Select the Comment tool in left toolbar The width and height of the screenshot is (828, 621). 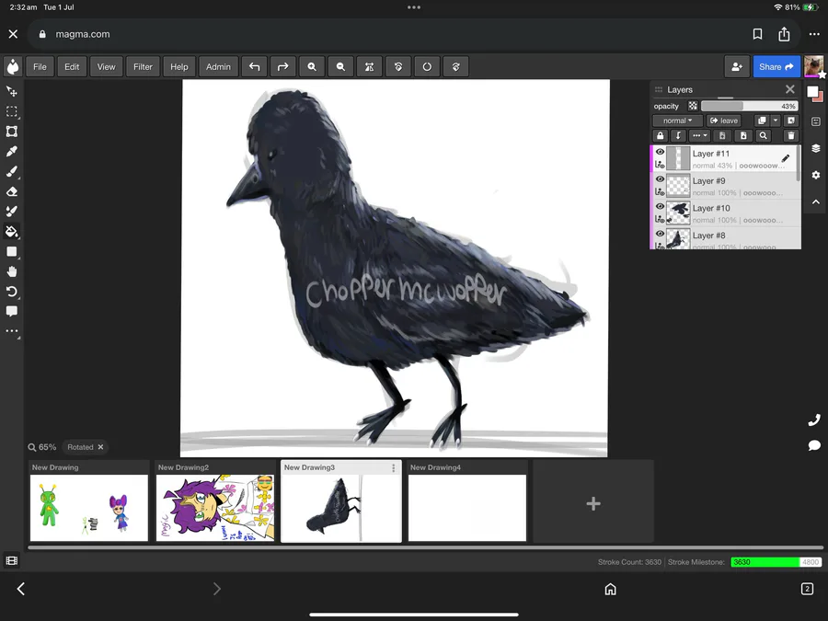tap(12, 312)
